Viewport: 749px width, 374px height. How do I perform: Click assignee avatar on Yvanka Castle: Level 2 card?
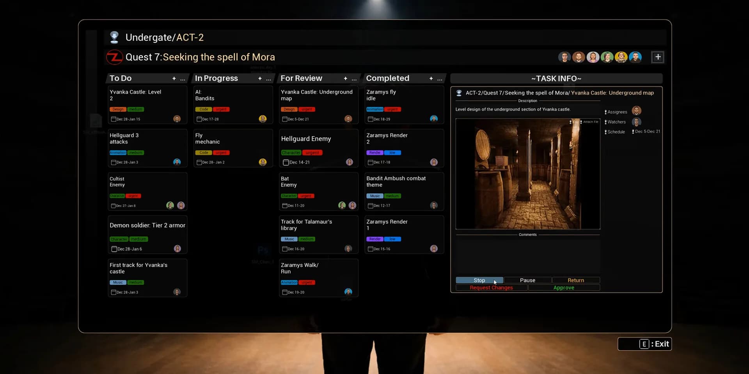click(177, 119)
